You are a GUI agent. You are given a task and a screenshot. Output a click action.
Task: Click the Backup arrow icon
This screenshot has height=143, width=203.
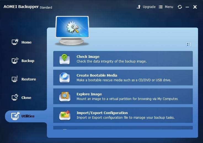tap(15, 61)
